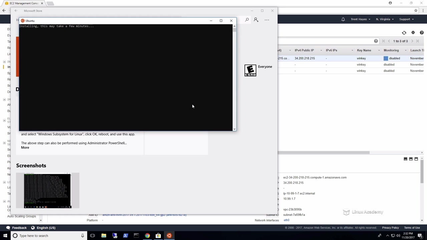Open EC2 table settings gear
The image size is (427, 240).
pyautogui.click(x=413, y=33)
